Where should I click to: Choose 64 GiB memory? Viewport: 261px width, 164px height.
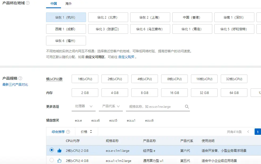pyautogui.click(x=234, y=93)
